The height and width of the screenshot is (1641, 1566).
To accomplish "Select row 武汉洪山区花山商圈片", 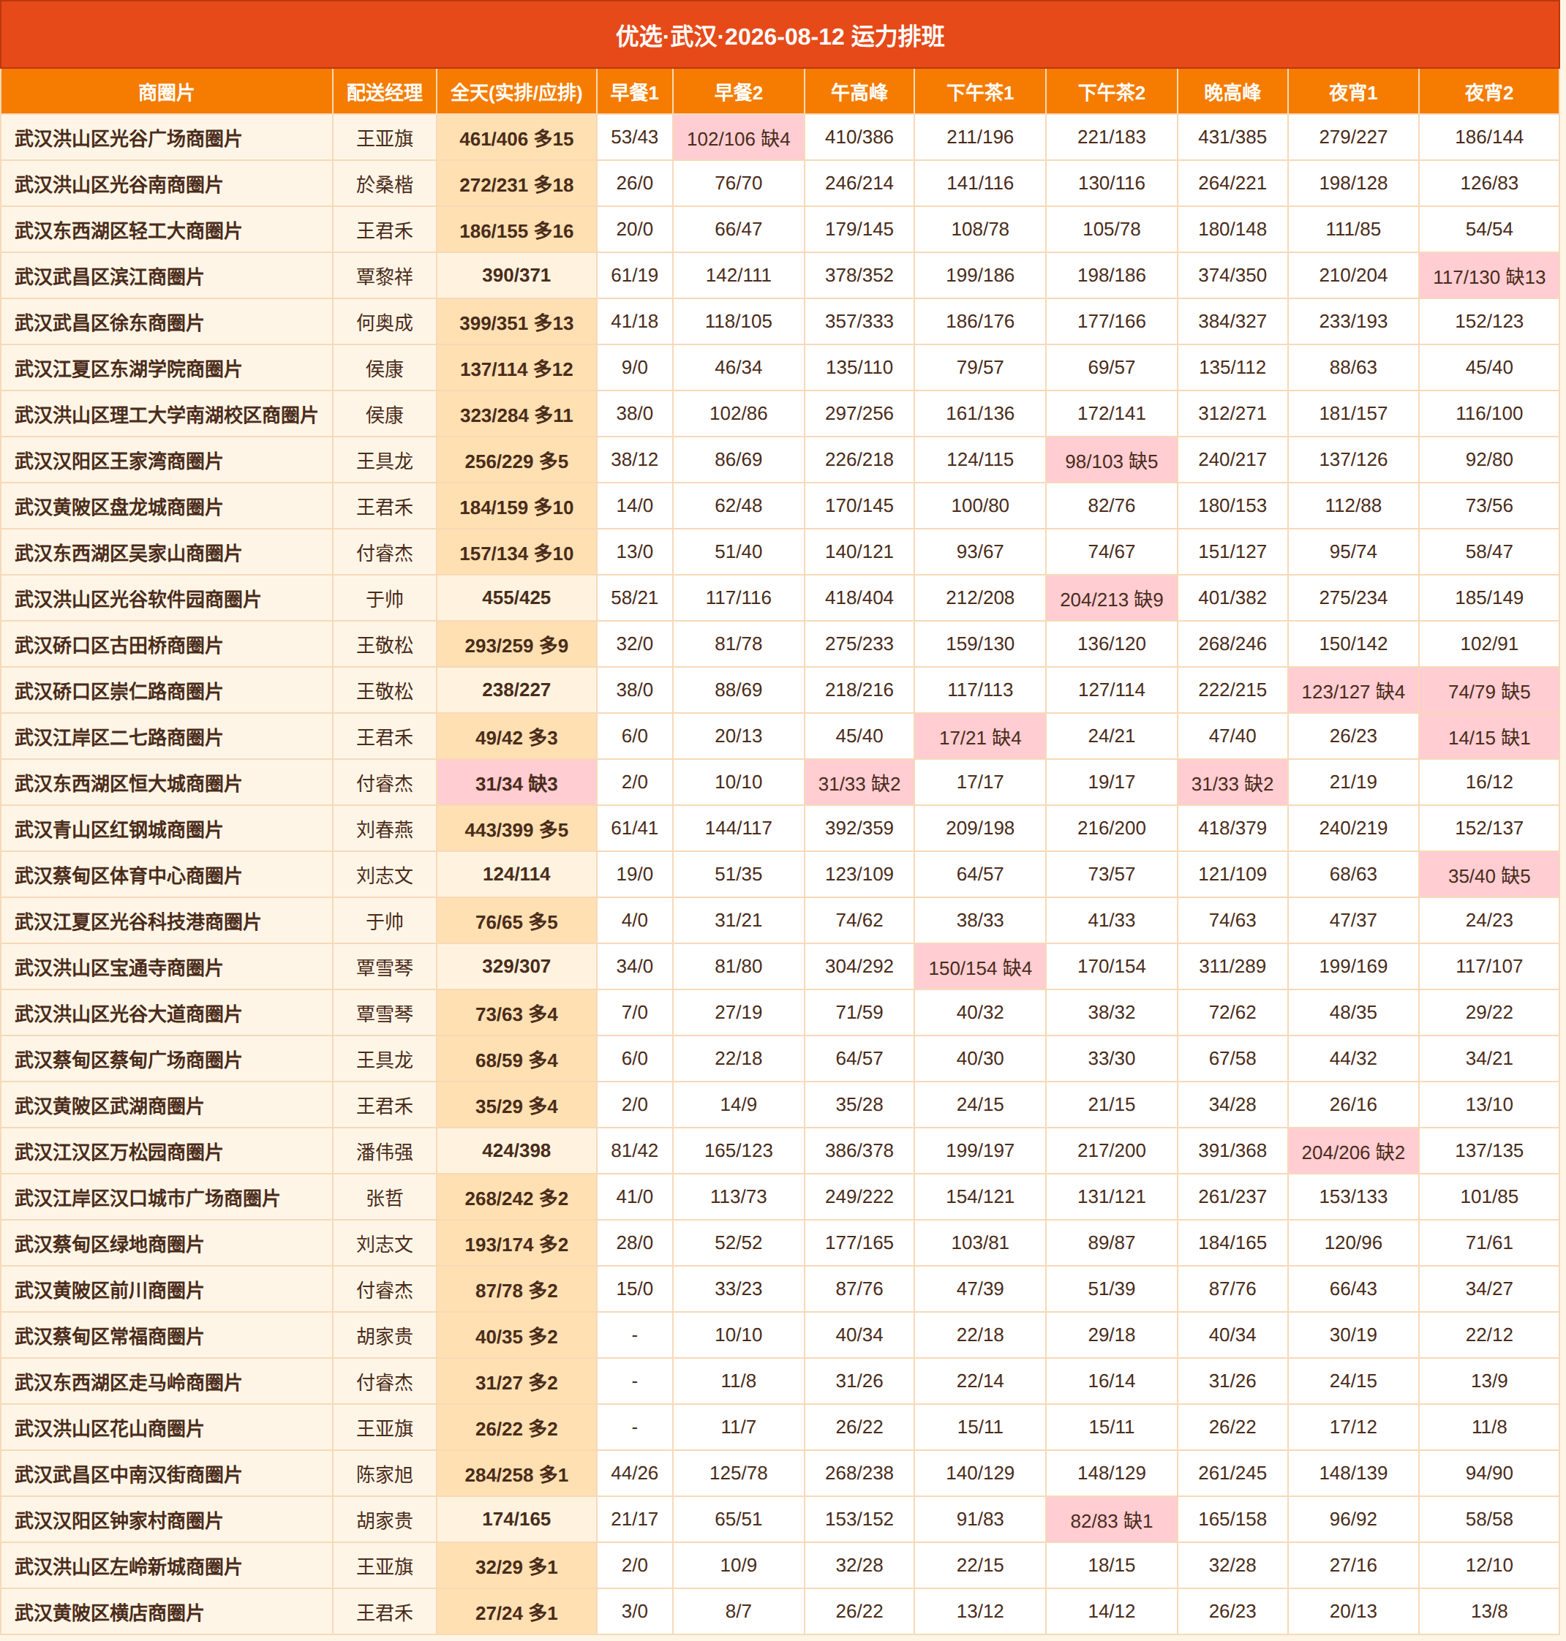I will point(780,1428).
